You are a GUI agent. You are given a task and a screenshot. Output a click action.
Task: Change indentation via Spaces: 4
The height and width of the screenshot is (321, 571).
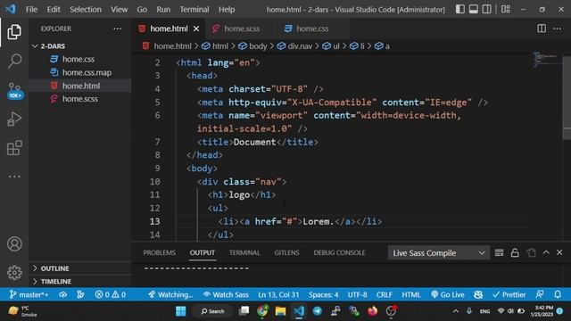(323, 294)
